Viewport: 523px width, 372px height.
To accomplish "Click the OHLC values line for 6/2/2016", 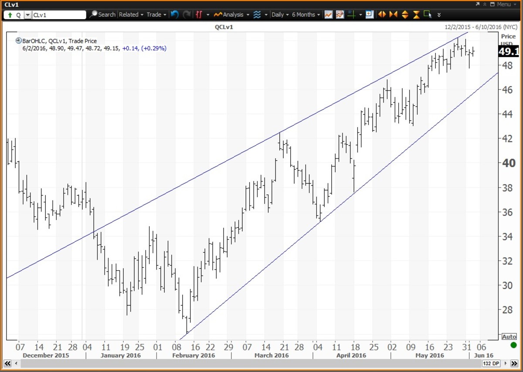I will 95,48.
